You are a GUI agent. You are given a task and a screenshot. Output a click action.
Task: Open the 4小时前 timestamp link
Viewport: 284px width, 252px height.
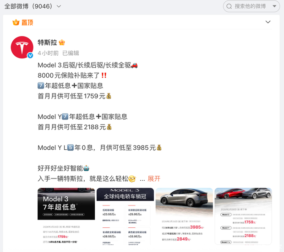pos(48,53)
